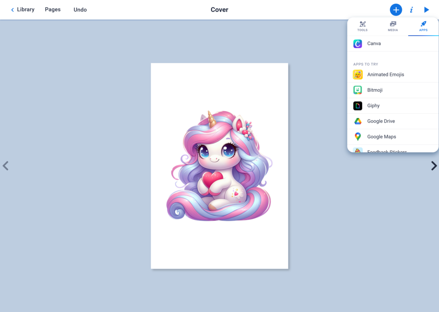Switch to the Media tab

[393, 26]
